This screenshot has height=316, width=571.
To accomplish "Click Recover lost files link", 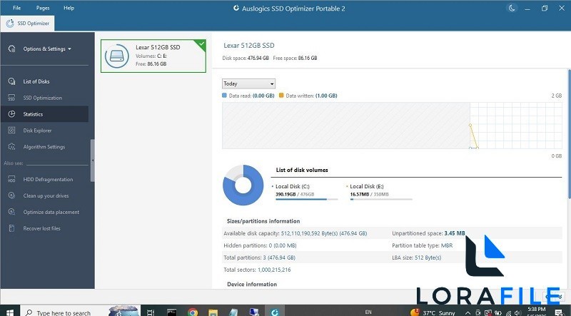I will [41, 228].
